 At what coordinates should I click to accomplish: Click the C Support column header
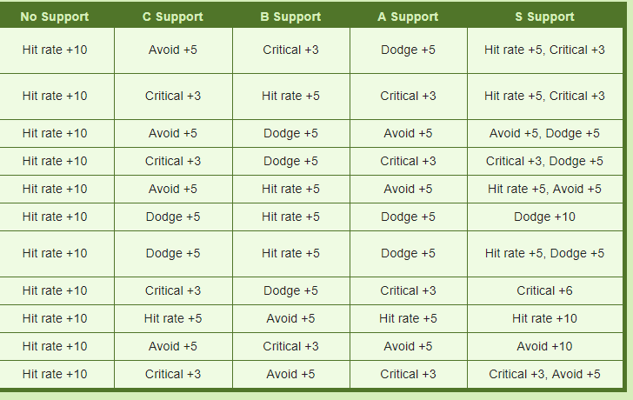[173, 17]
